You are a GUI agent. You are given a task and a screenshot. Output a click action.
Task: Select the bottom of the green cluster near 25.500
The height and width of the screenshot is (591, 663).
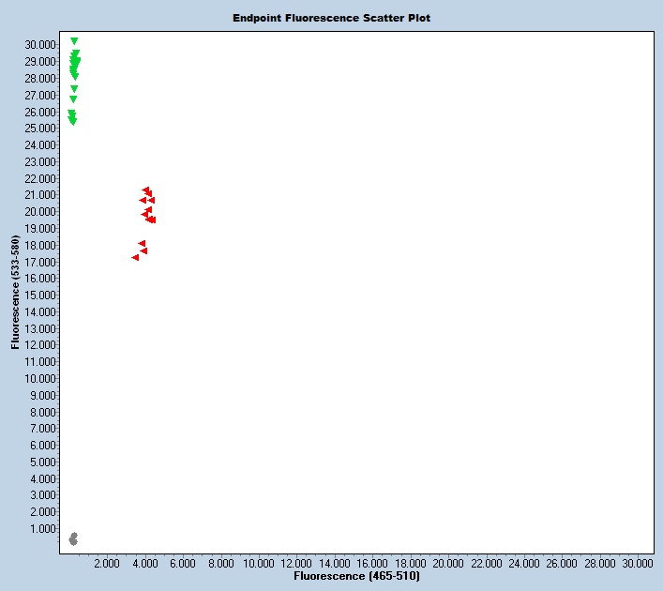pos(72,121)
